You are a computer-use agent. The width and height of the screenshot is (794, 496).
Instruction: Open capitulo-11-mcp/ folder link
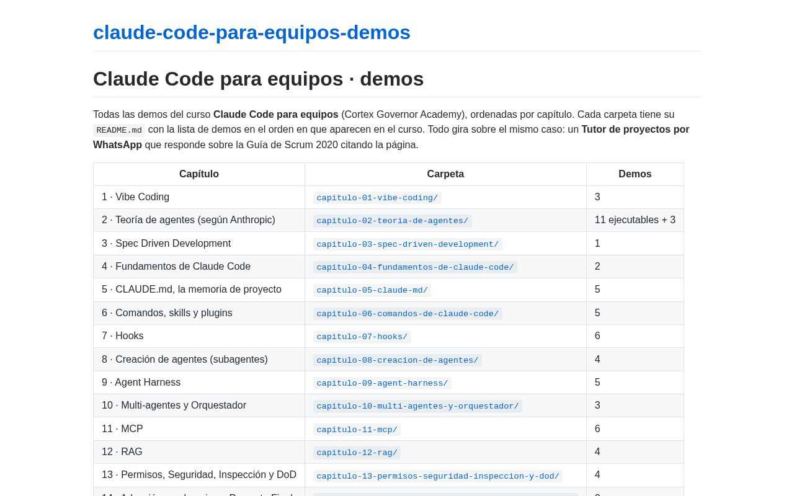click(357, 430)
